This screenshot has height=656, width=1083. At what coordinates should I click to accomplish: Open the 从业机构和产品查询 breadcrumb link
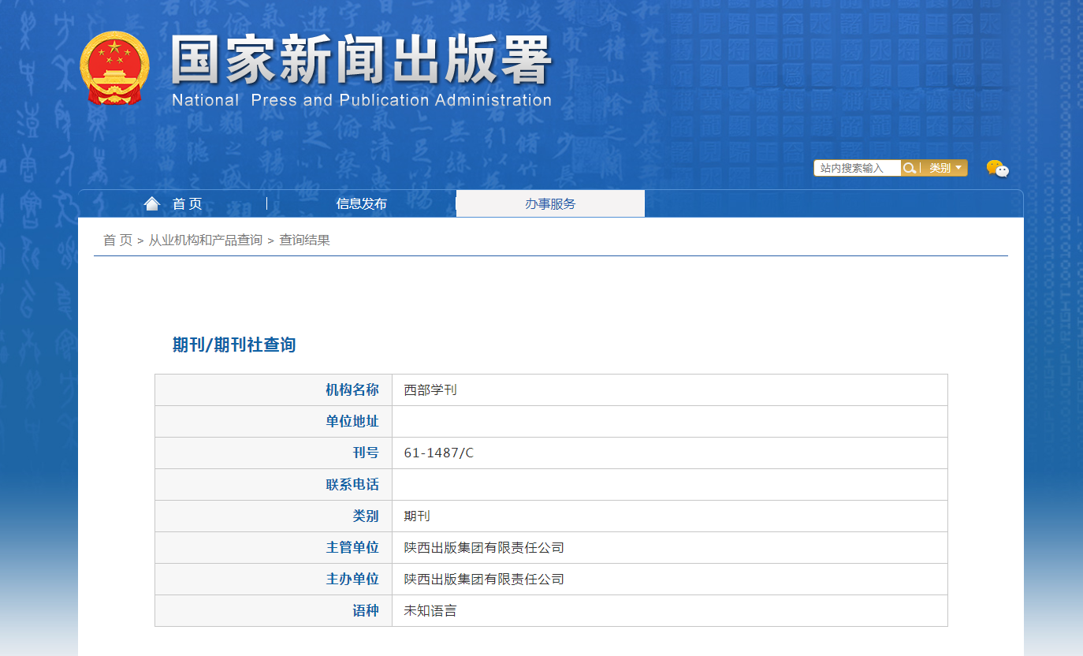pyautogui.click(x=205, y=240)
